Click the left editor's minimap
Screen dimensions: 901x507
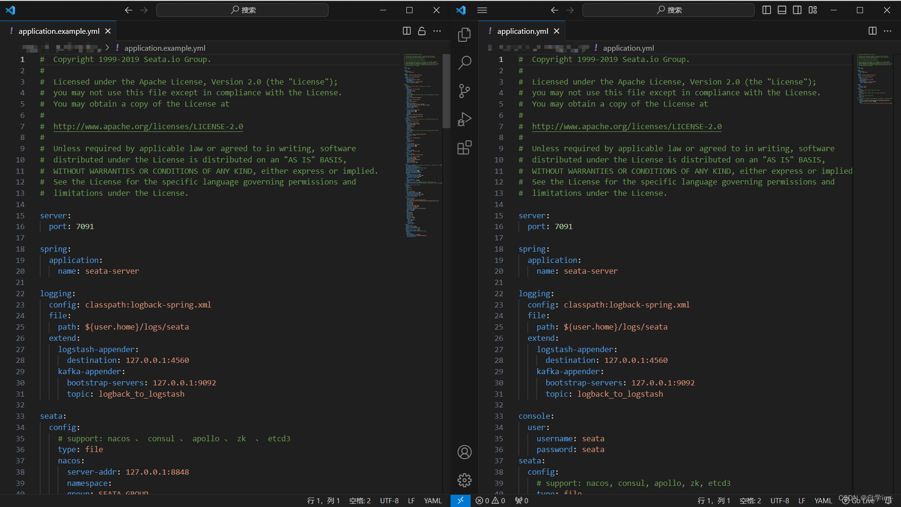coord(423,146)
